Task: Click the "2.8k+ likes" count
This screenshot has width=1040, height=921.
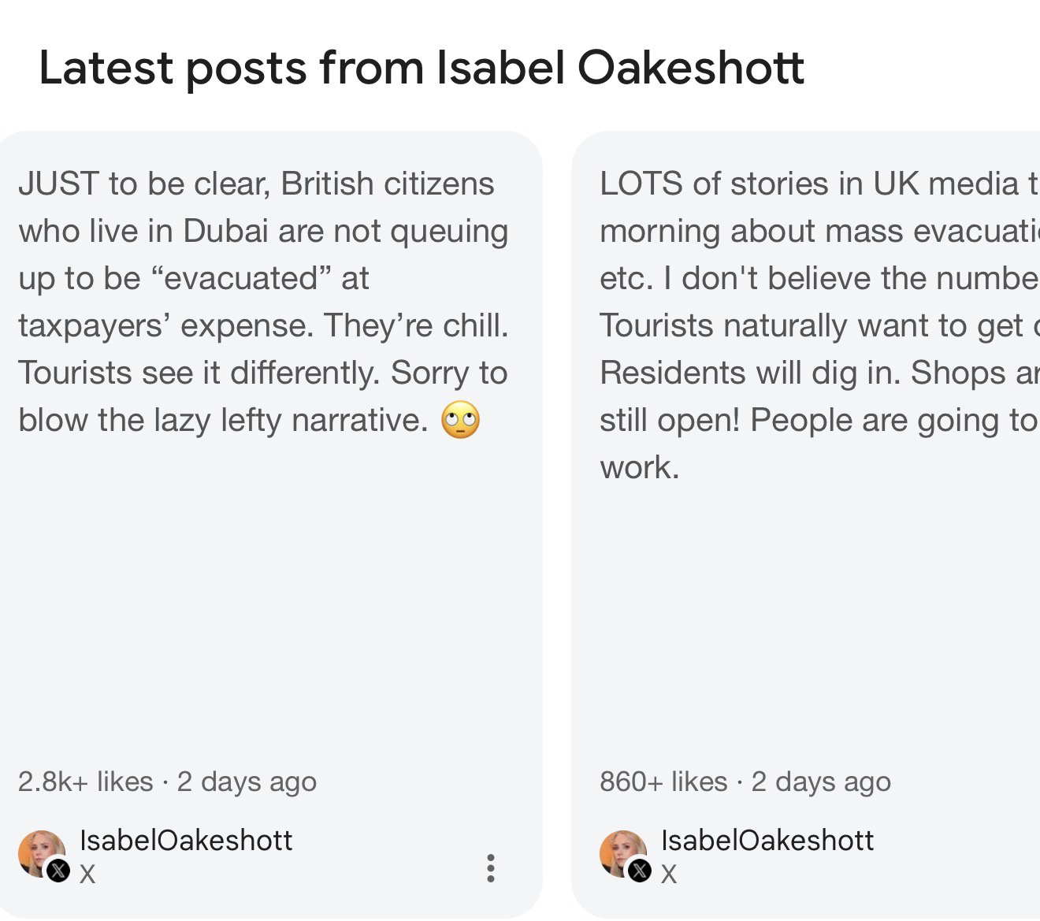Action: click(x=85, y=782)
